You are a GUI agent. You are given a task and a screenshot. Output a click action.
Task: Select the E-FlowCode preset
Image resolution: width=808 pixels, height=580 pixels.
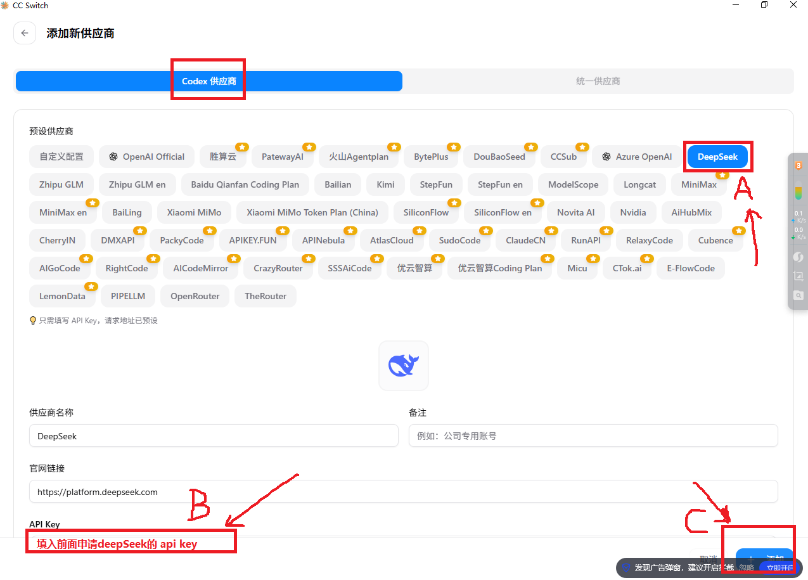point(691,268)
